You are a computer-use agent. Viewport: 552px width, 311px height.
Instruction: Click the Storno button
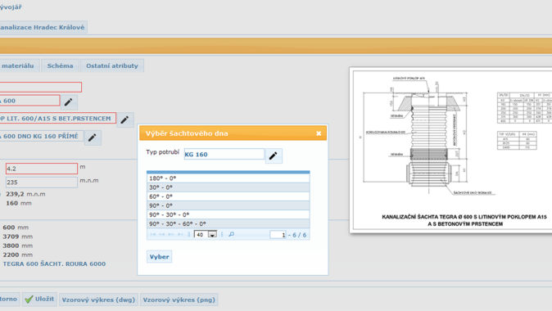pos(9,300)
